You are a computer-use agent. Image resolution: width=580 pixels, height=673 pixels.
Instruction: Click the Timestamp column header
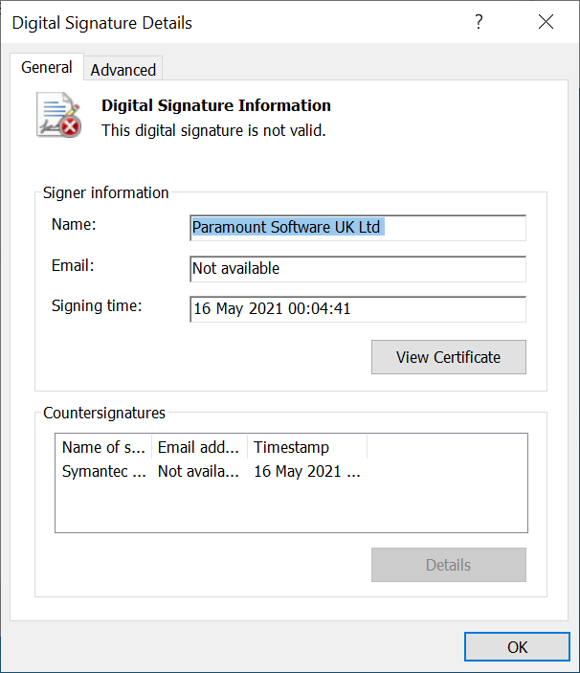(x=307, y=447)
